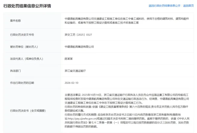Screen dimensions: 197x133
Task: Click the 作出行政处罚的日期 label
Action: pyautogui.click(x=22, y=83)
